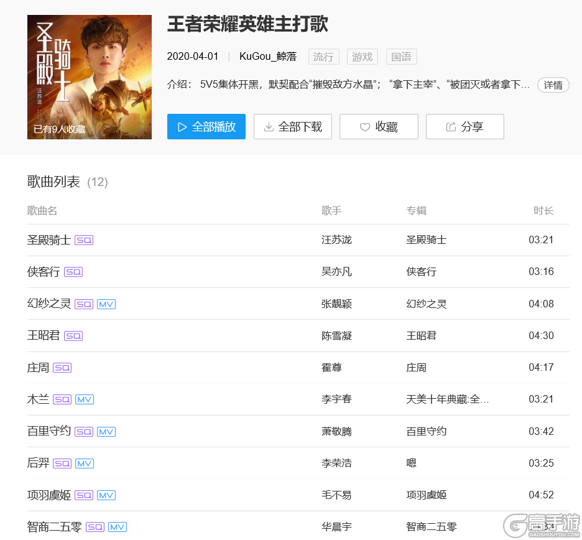Image resolution: width=582 pixels, height=540 pixels.
Task: Click the 分享 share button
Action: pyautogui.click(x=464, y=127)
